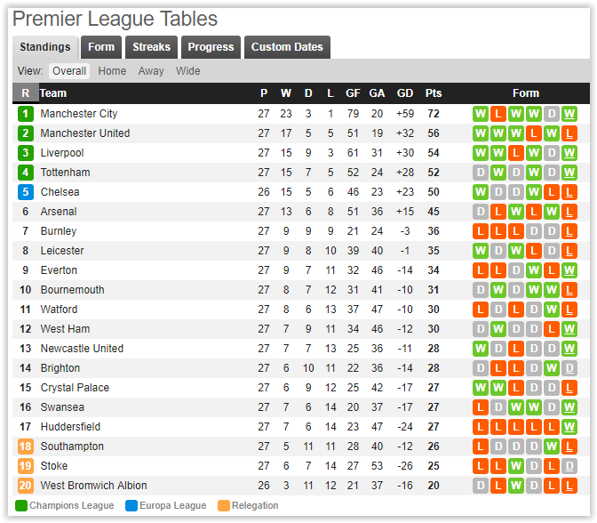Open the Crystal Palace team link
Viewport: 597px width, 523px height.
tap(75, 388)
